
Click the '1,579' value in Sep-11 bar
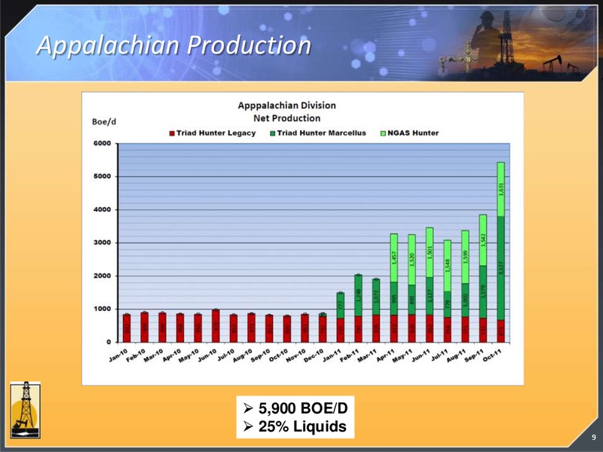[x=483, y=292]
